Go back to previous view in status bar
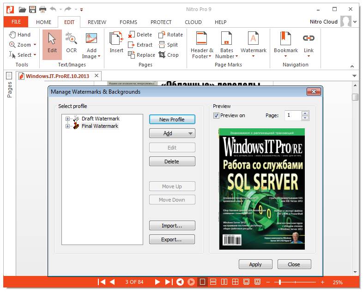Screen dimensions: 363x293 tap(180, 282)
